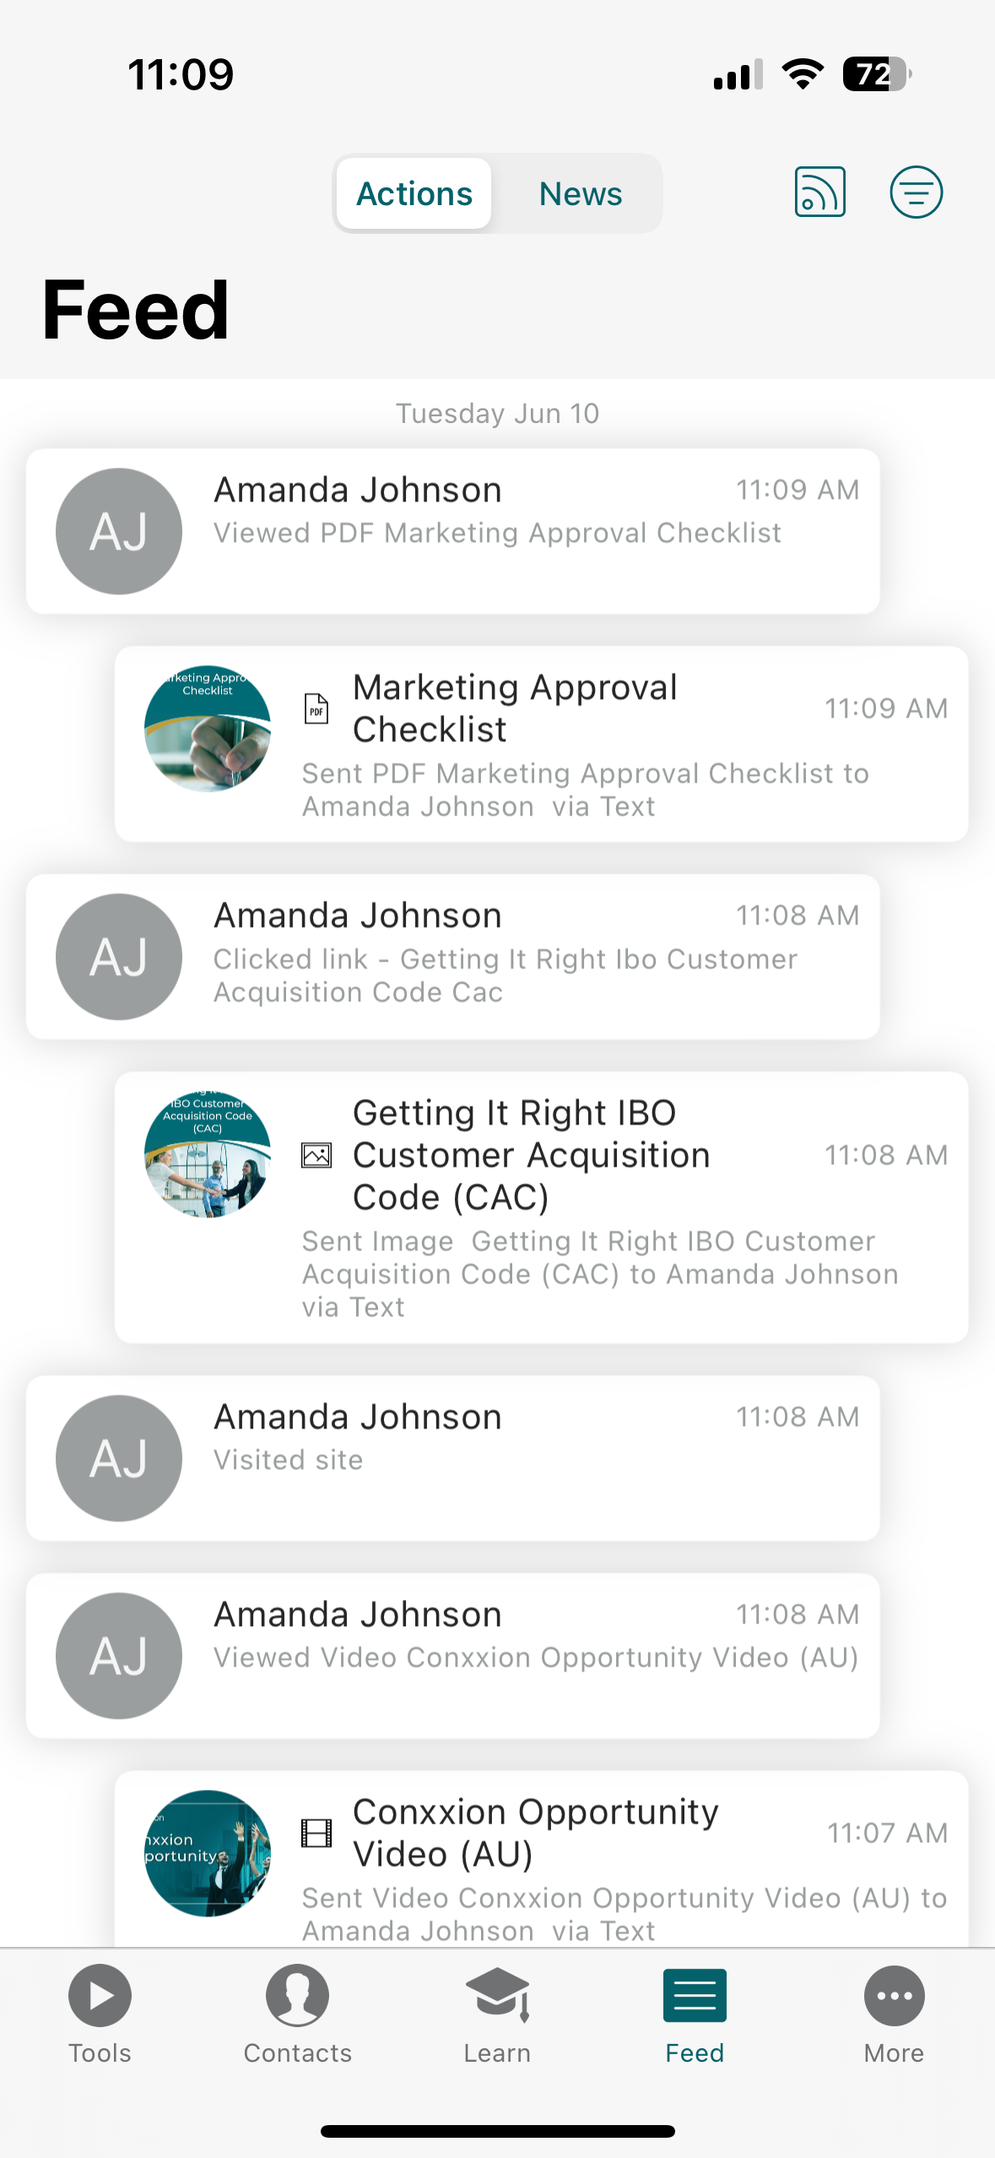
Task: Open the filter options icon
Action: [x=916, y=192]
